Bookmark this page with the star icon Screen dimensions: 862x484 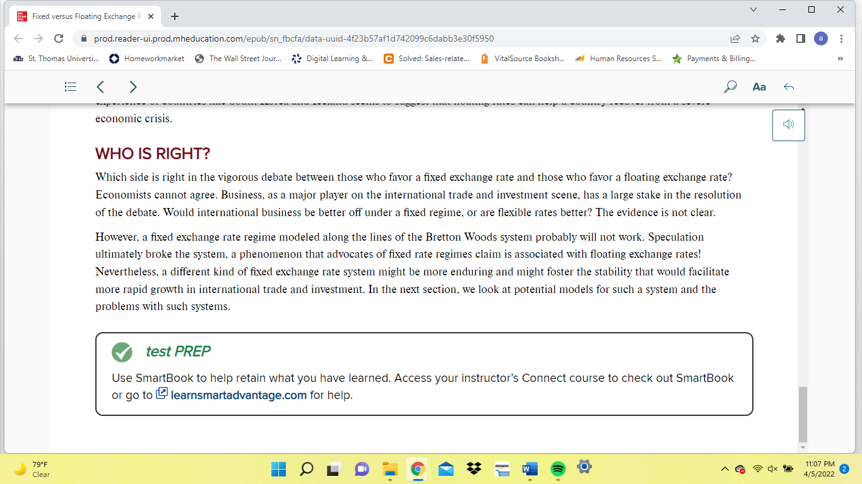755,38
